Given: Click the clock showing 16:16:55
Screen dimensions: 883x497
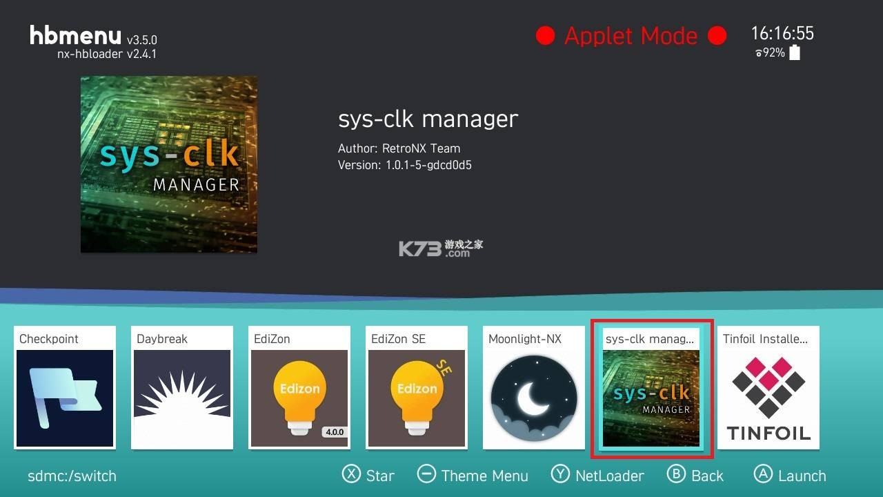Looking at the screenshot, I should pyautogui.click(x=783, y=33).
